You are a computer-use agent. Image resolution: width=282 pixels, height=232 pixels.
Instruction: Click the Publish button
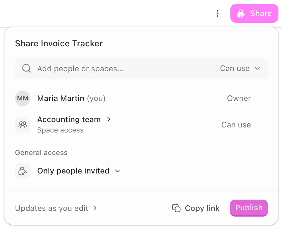pyautogui.click(x=249, y=208)
